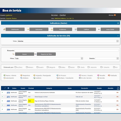Viewport: 121px width, 121px height.
Task: Sort by the Prioridad column header
Action: click(31, 88)
